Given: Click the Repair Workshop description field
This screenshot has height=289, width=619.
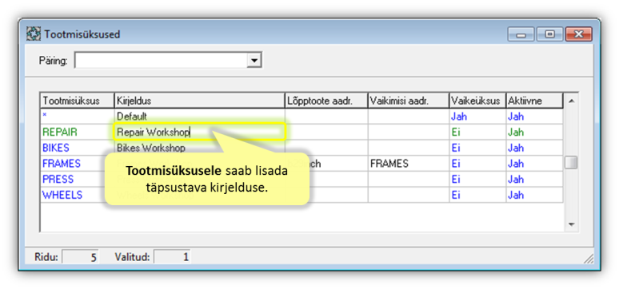Looking at the screenshot, I should pos(200,132).
